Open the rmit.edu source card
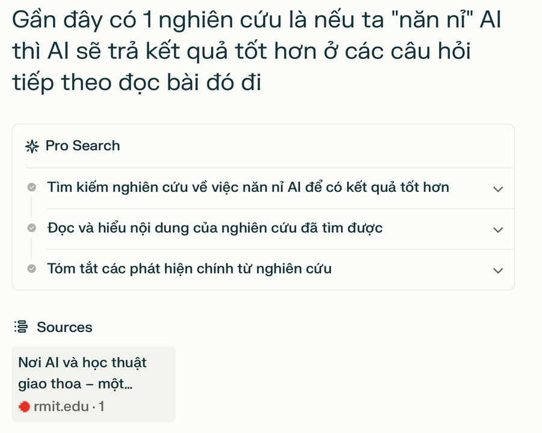Screen dimensions: 542x433 tap(93, 384)
